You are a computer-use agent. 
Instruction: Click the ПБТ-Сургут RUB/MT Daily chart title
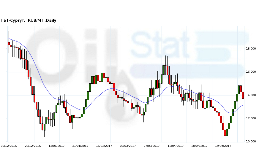[29, 20]
